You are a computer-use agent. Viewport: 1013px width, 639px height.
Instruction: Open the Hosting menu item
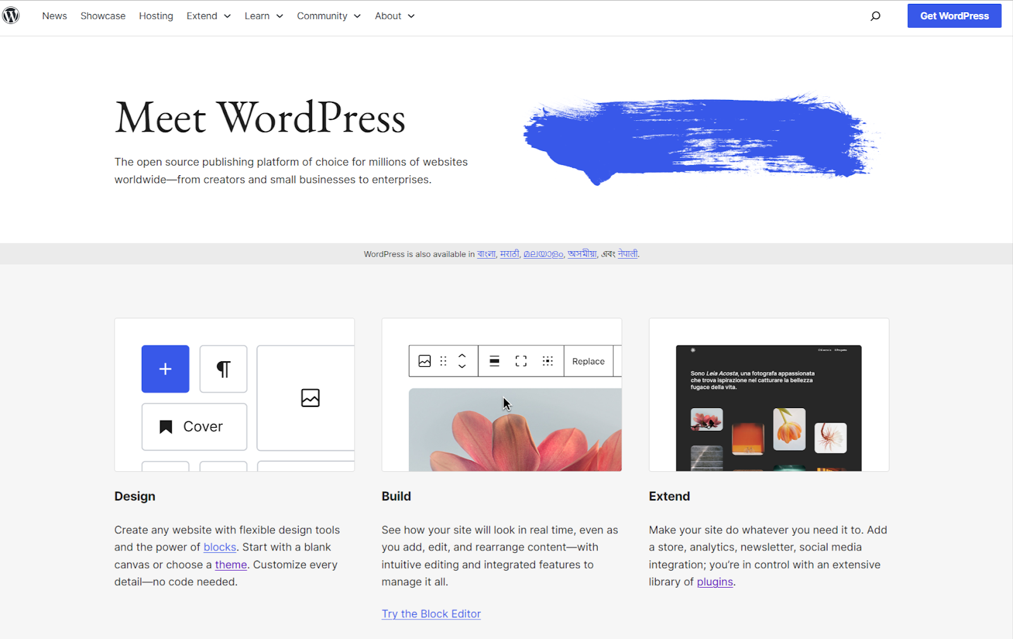pyautogui.click(x=156, y=16)
